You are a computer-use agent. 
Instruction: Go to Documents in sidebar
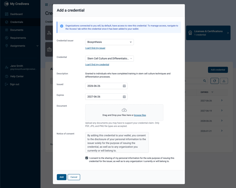pyautogui.click(x=17, y=30)
